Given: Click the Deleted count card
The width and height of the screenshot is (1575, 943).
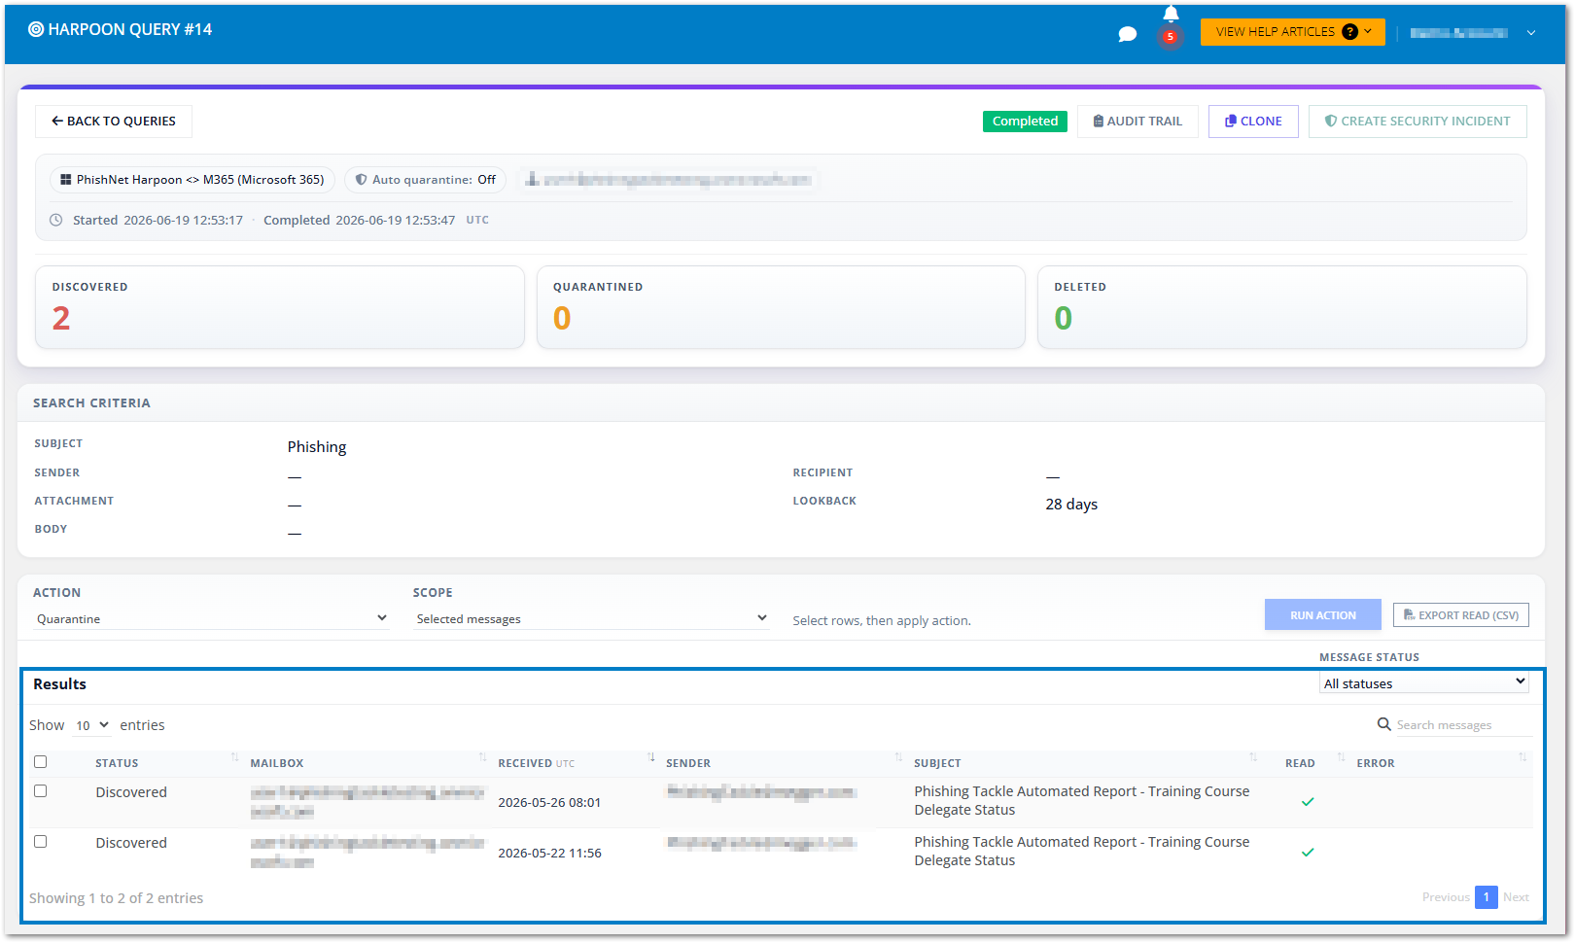Looking at the screenshot, I should pos(1282,307).
